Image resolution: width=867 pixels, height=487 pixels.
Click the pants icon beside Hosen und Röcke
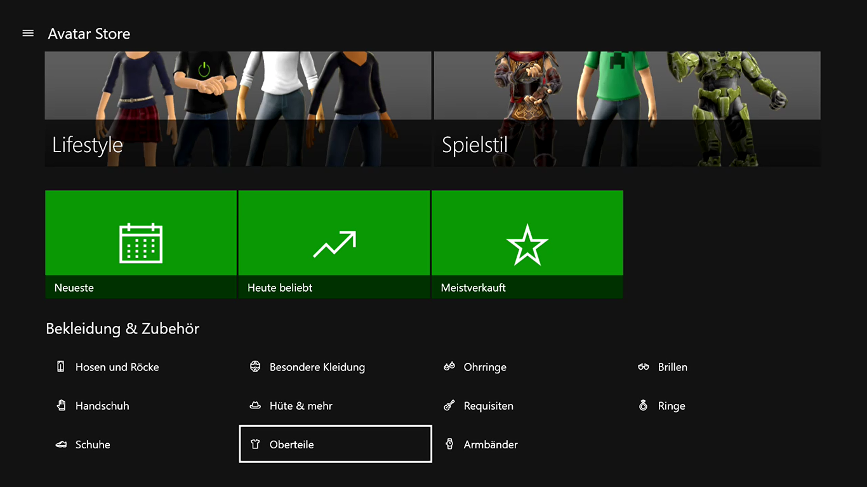coord(61,367)
